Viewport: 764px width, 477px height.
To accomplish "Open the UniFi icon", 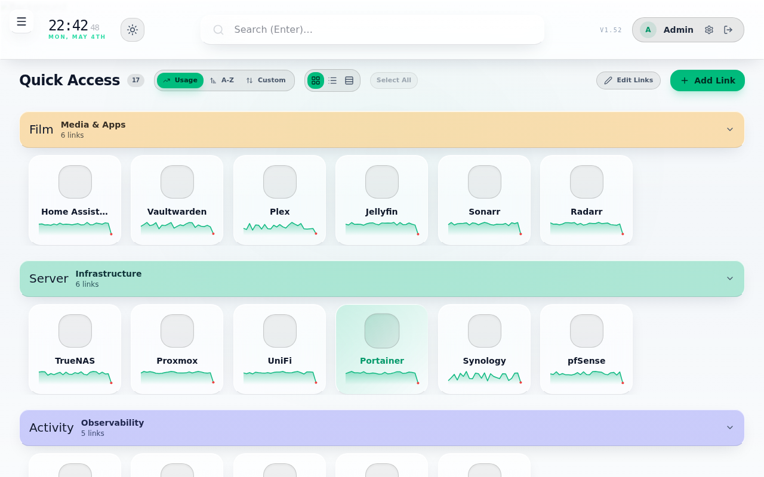I will [280, 331].
